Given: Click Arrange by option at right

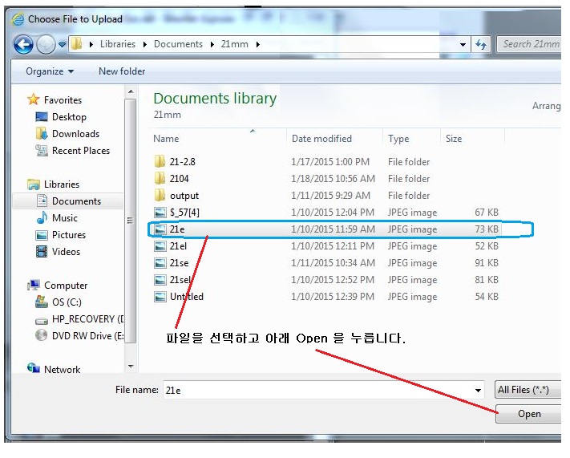Looking at the screenshot, I should (x=547, y=106).
